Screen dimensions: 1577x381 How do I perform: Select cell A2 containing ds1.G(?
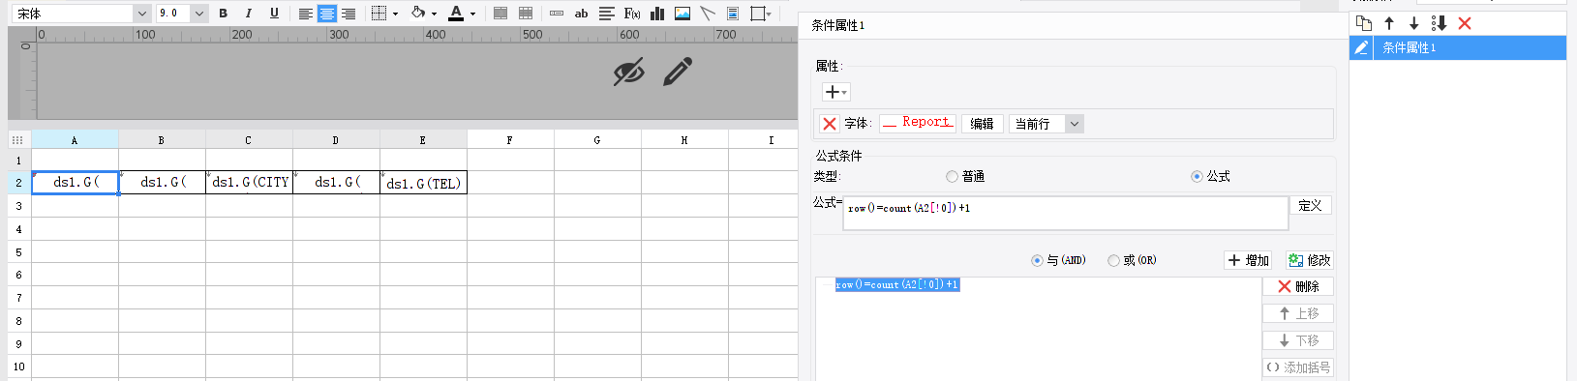click(x=76, y=182)
